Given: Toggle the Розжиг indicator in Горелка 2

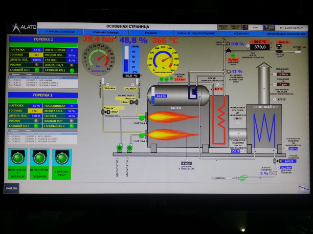Looking at the screenshot, I should pyautogui.click(x=36, y=65).
